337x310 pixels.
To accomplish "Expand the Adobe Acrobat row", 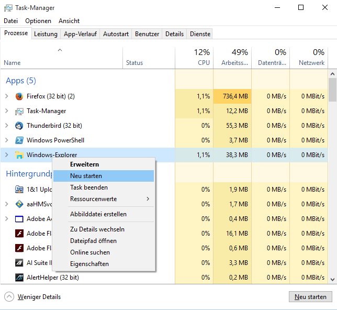I will click(x=7, y=218).
